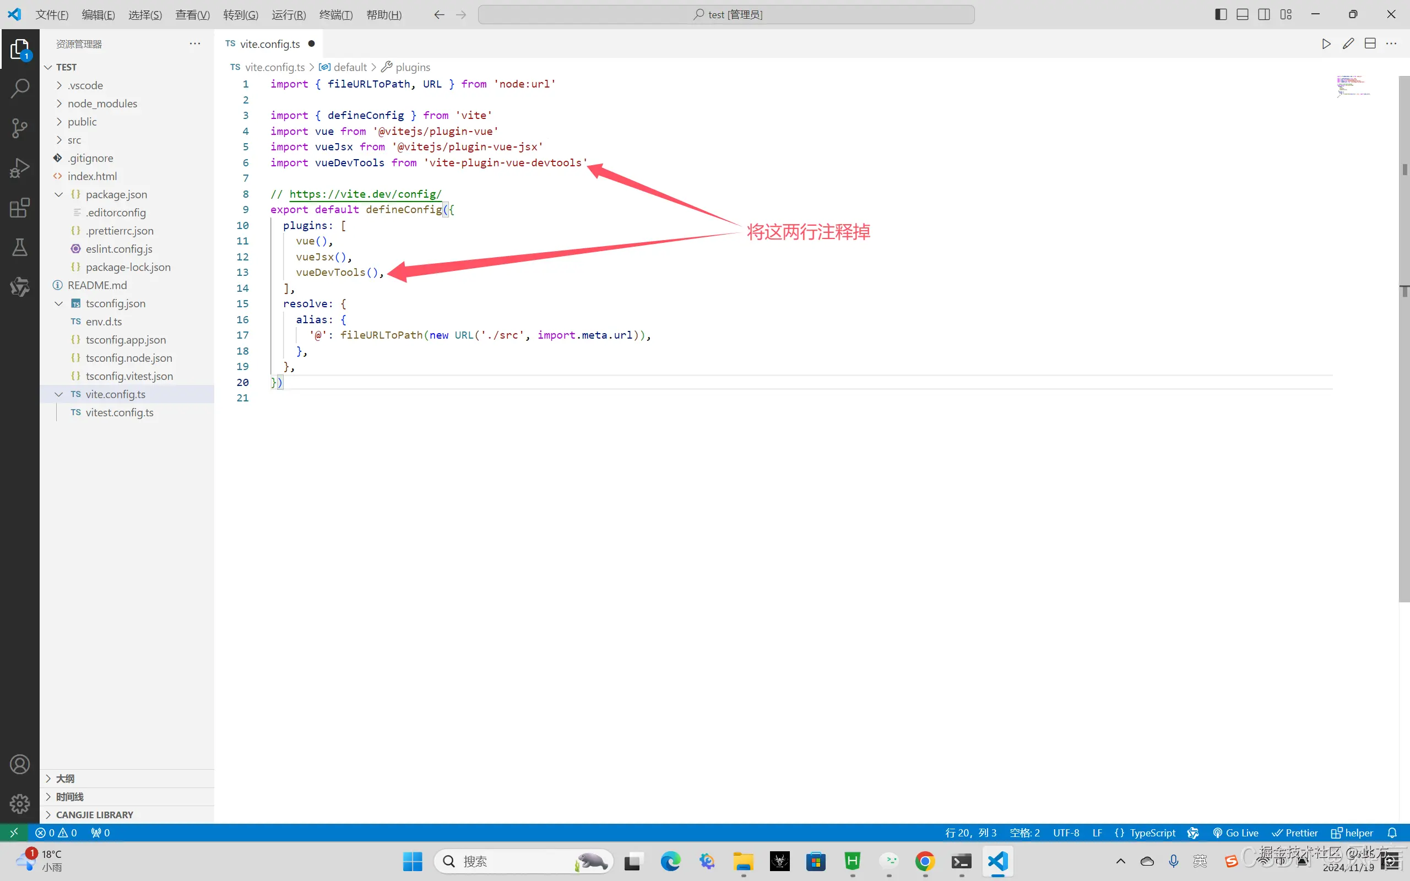Click the split editor icon
Viewport: 1410px width, 881px height.
click(x=1370, y=43)
